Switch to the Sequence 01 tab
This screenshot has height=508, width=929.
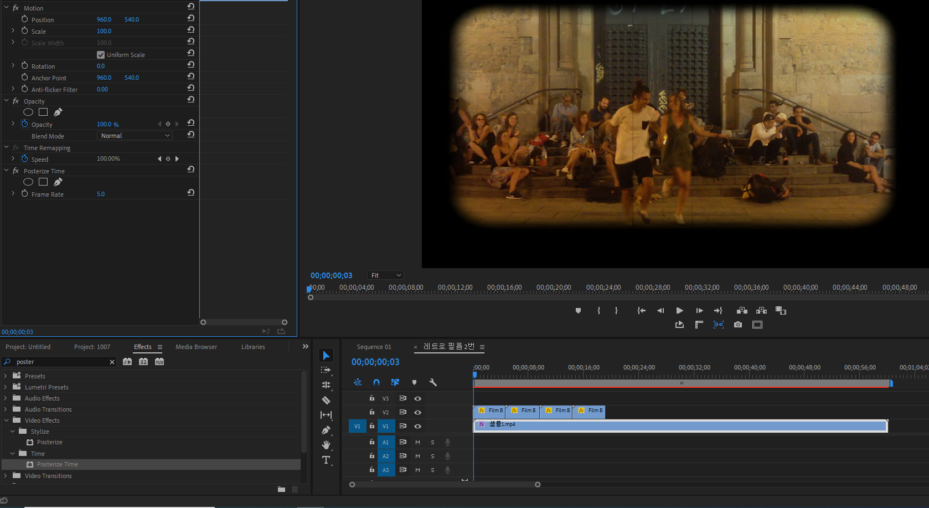(374, 347)
